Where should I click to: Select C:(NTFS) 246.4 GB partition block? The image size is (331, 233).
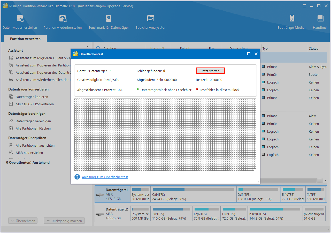click(x=194, y=194)
